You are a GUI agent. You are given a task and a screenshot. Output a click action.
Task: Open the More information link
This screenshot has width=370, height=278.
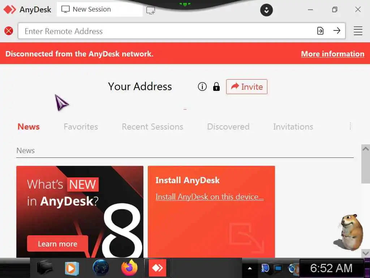coord(332,54)
